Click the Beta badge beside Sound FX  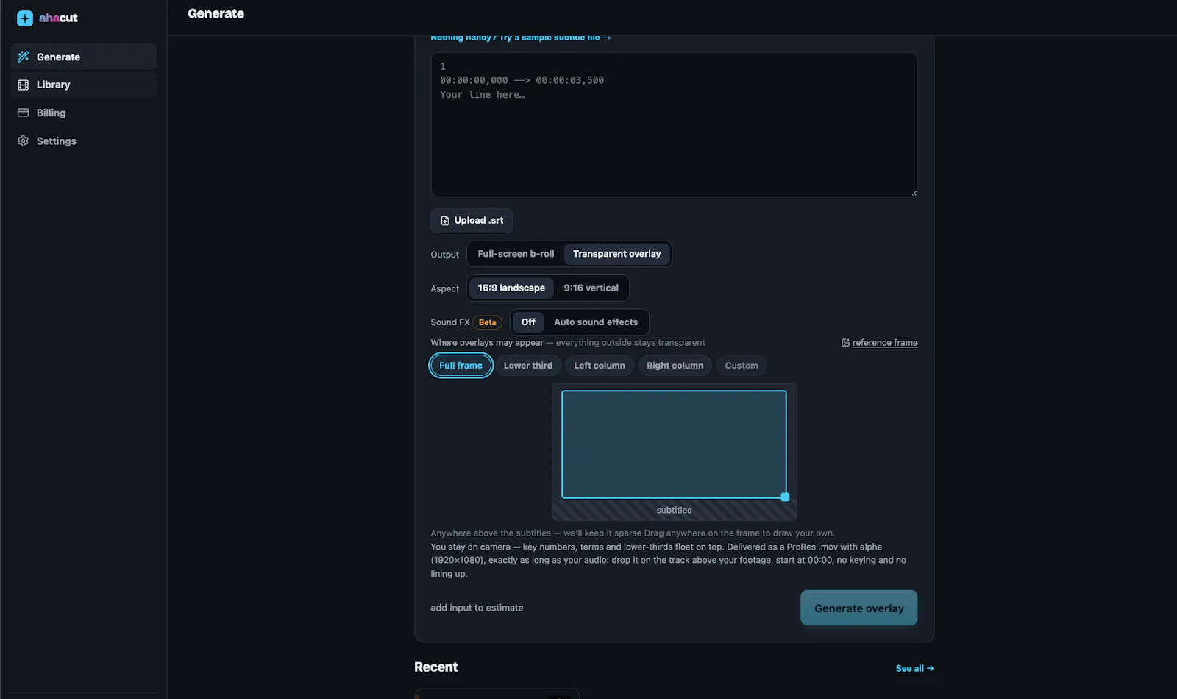point(487,322)
